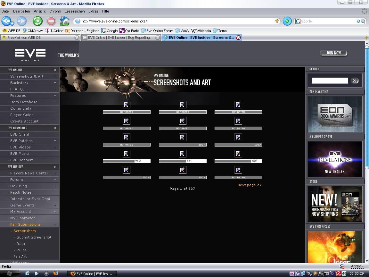
Task: Close the EVE Insider Screens tab
Action: pos(238,38)
